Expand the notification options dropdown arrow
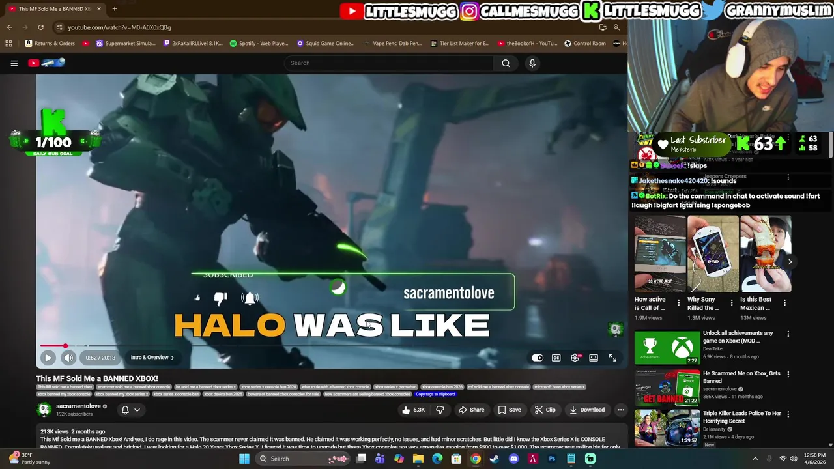 click(137, 410)
